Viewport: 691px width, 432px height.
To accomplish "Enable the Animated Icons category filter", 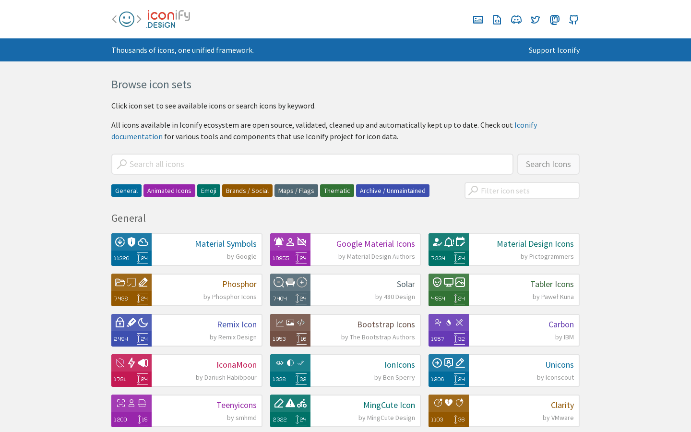I will [x=169, y=191].
